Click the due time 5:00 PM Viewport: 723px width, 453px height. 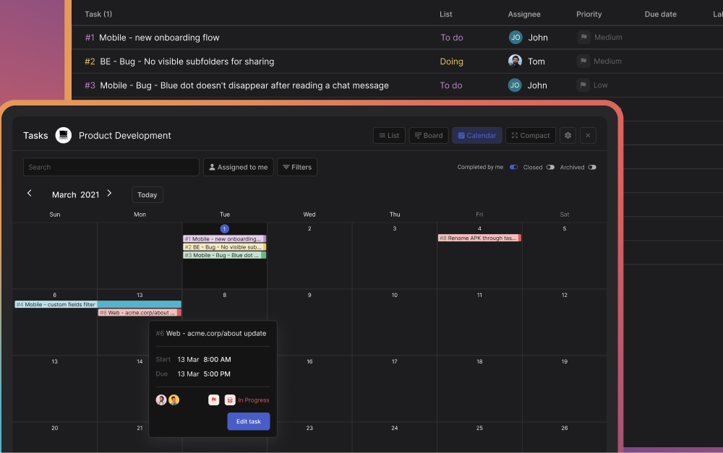coord(217,374)
